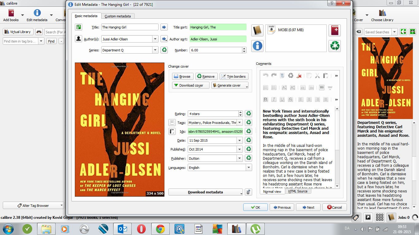This screenshot has width=419, height=235.
Task: Open the Date calendar dropdown
Action: (x=240, y=140)
